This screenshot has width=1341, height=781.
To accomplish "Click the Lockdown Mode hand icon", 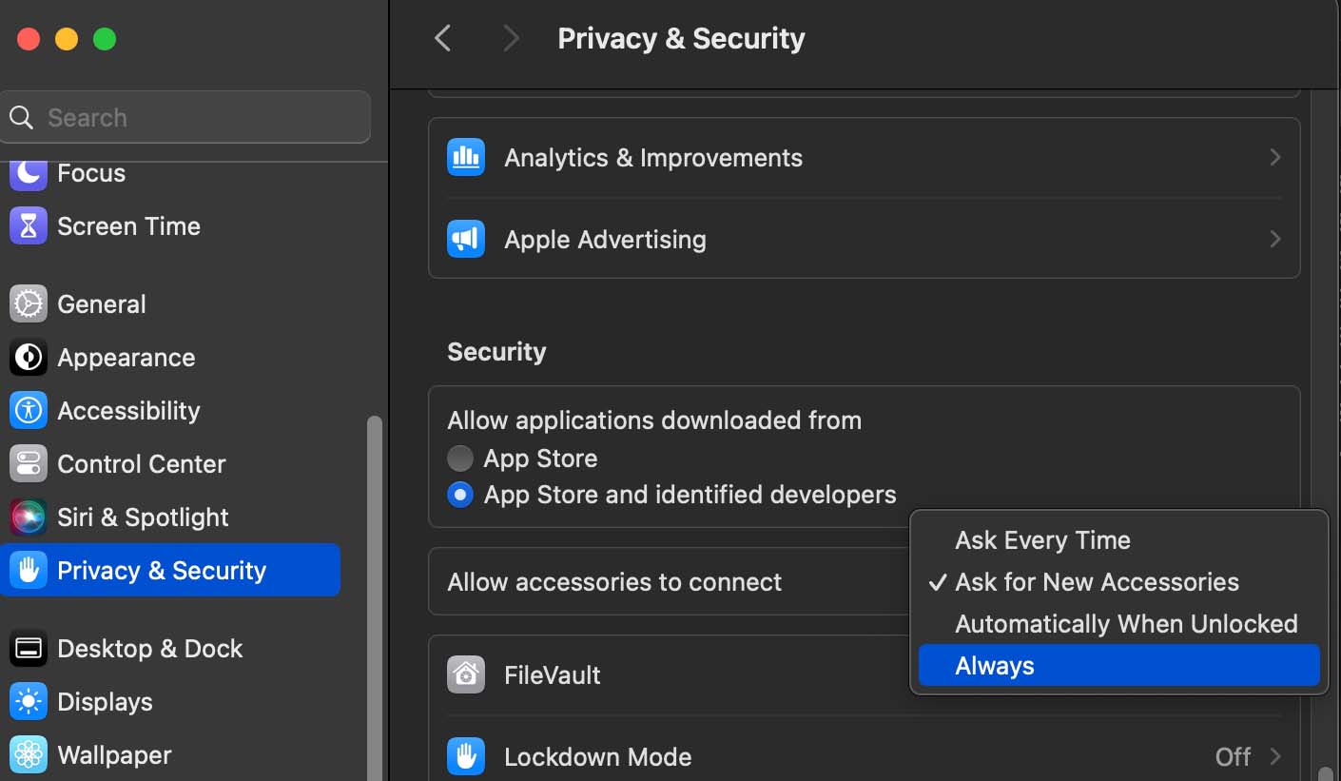I will [x=466, y=756].
